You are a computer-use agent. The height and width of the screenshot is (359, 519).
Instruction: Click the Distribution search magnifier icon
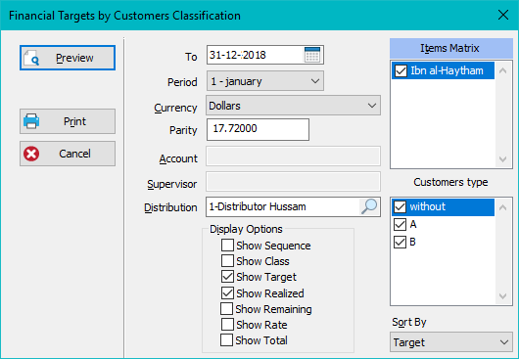(x=369, y=206)
